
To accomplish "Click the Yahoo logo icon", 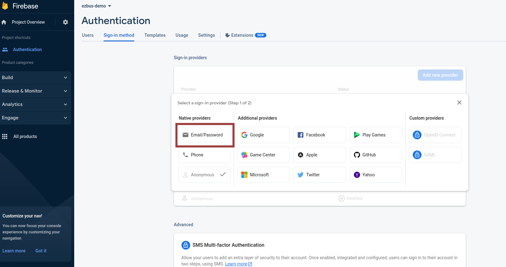I will pyautogui.click(x=357, y=175).
